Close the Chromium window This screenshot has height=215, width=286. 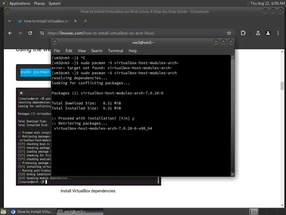[x=281, y=11]
